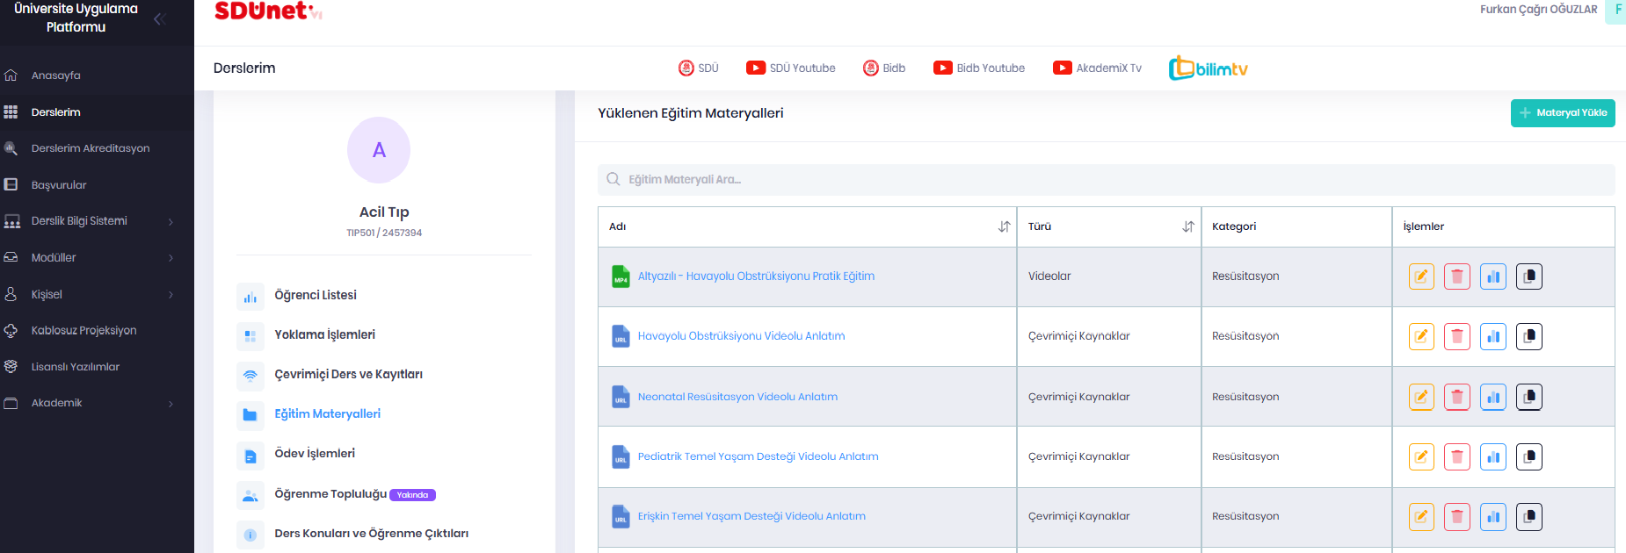Image resolution: width=1626 pixels, height=553 pixels.
Task: Click the Bidb Youtube icon link
Action: click(x=978, y=68)
